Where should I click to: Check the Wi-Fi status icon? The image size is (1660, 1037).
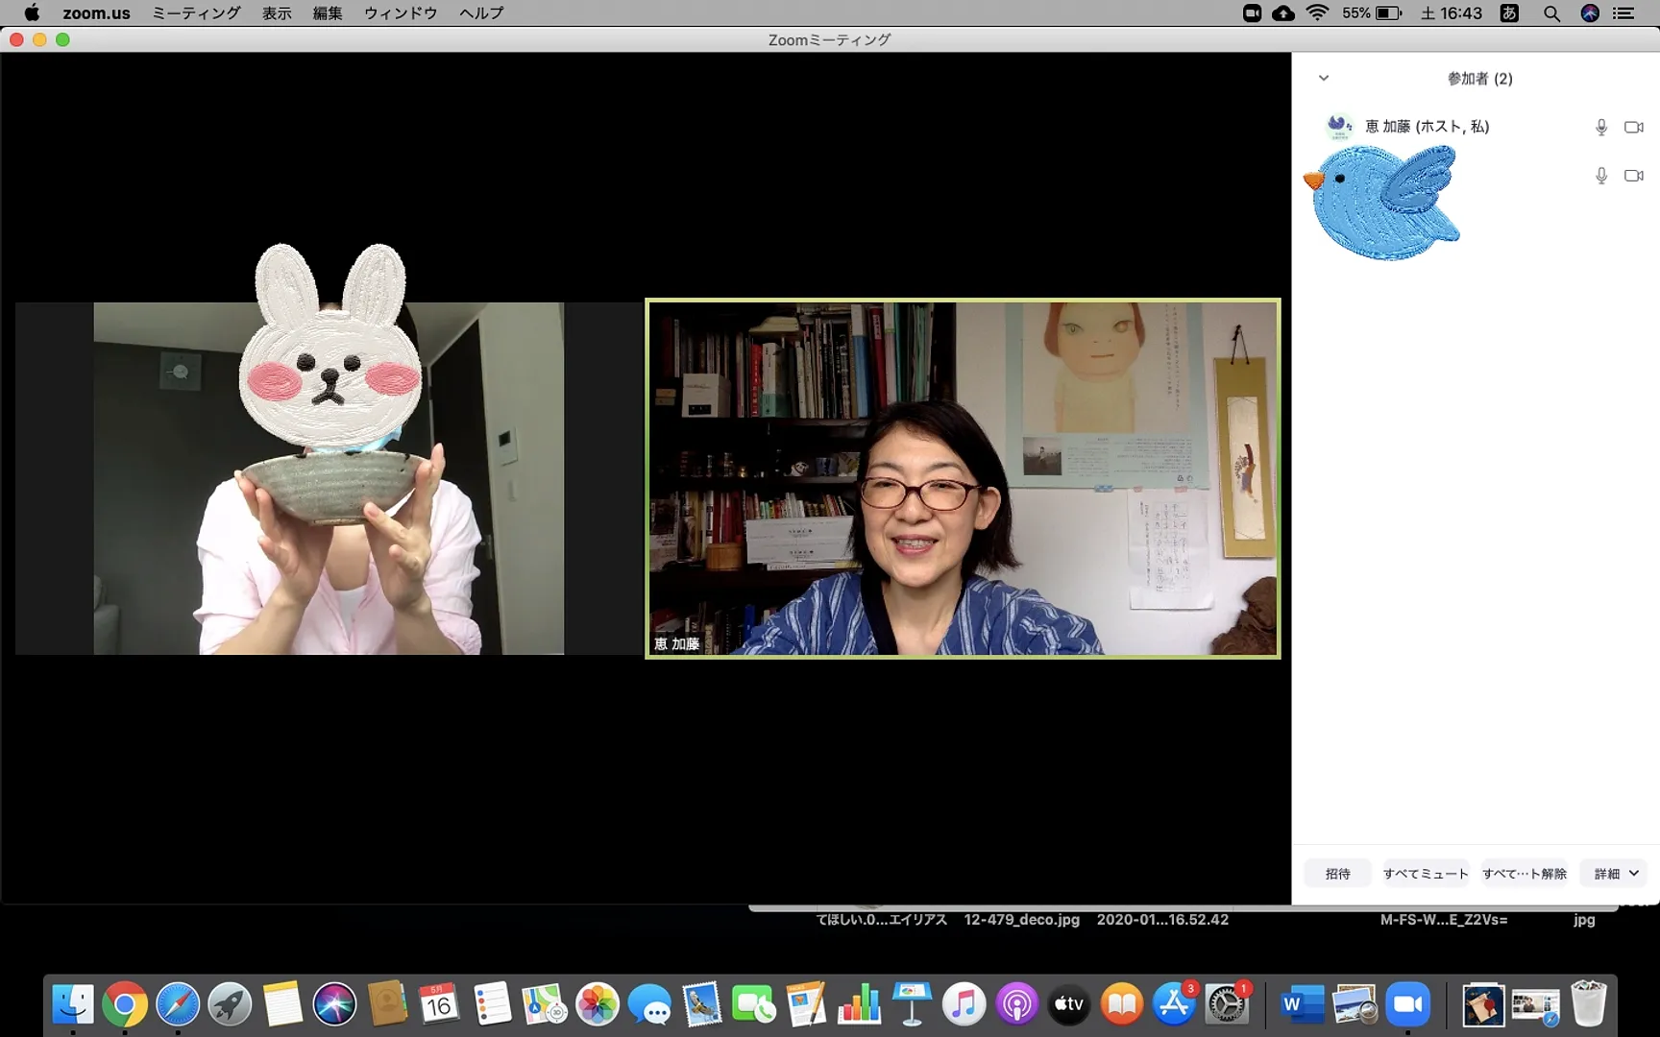point(1317,12)
